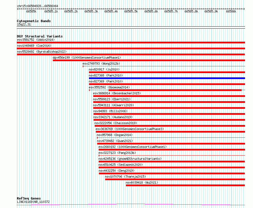
Task: Click the DGV Structural Variants track title
Action: 40,36
